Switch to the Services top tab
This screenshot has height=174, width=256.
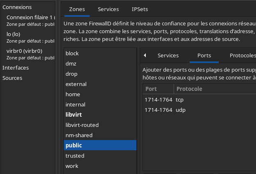pos(109,9)
